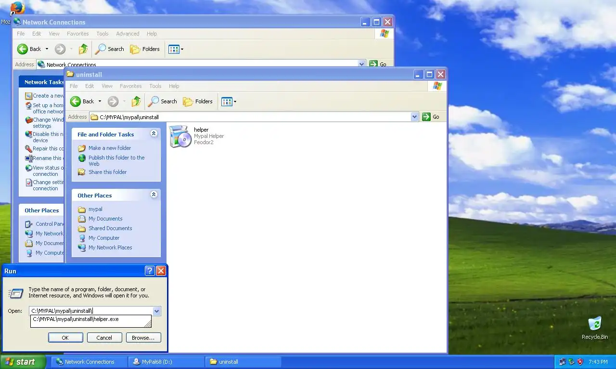Click Up folder icon in Network Connections
Viewport: 616px width, 369px height.
coord(83,49)
